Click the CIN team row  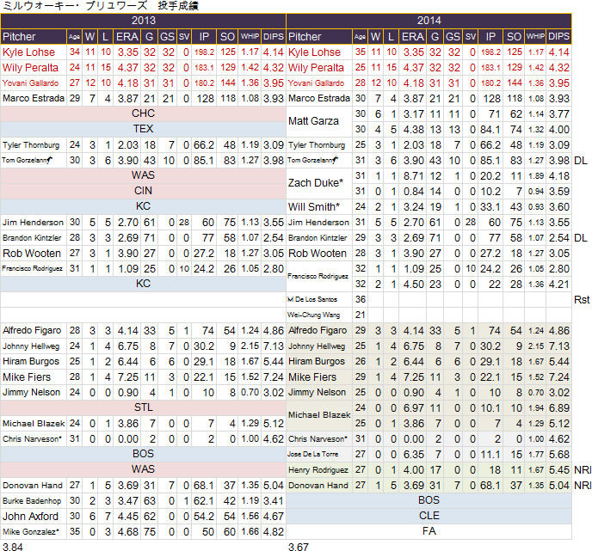coord(143,191)
